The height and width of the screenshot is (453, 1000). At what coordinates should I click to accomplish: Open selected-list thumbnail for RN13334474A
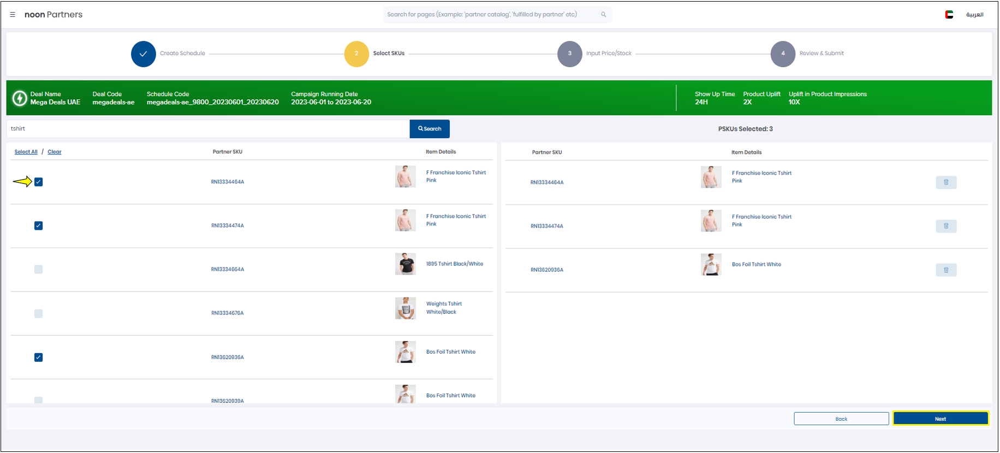point(711,221)
